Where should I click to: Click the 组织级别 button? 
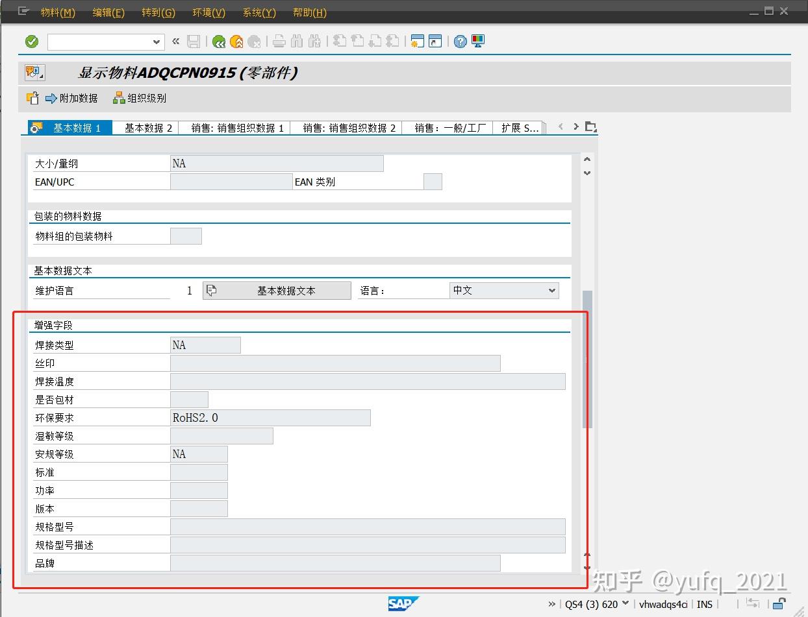click(x=140, y=98)
